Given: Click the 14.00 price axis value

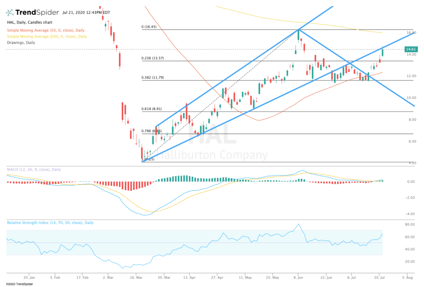Looking at the screenshot, I should click(412, 54).
